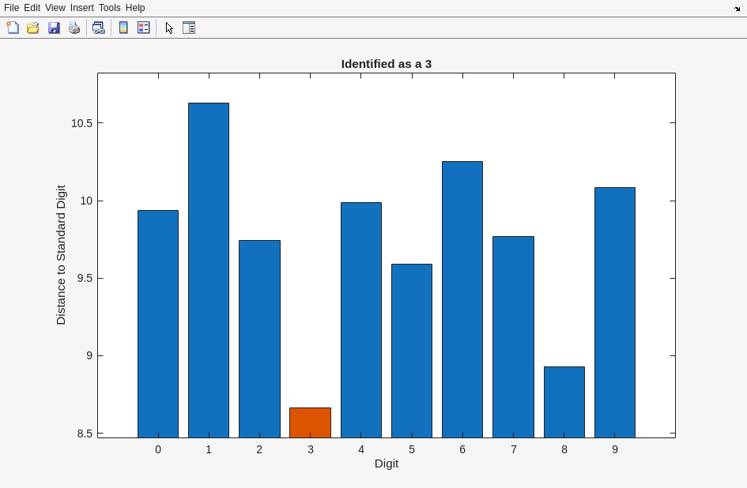Click the tallest blue bar for digit 1
Screen dimensions: 747x488
(x=209, y=268)
